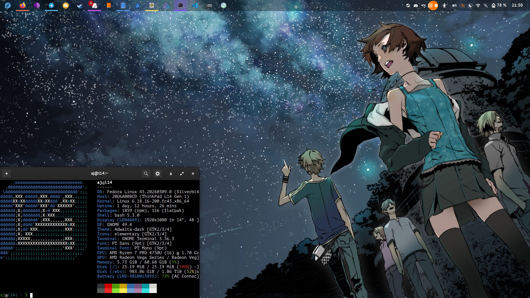The image size is (530, 298).
Task: Open a new terminal tab
Action: pyautogui.click(x=7, y=174)
